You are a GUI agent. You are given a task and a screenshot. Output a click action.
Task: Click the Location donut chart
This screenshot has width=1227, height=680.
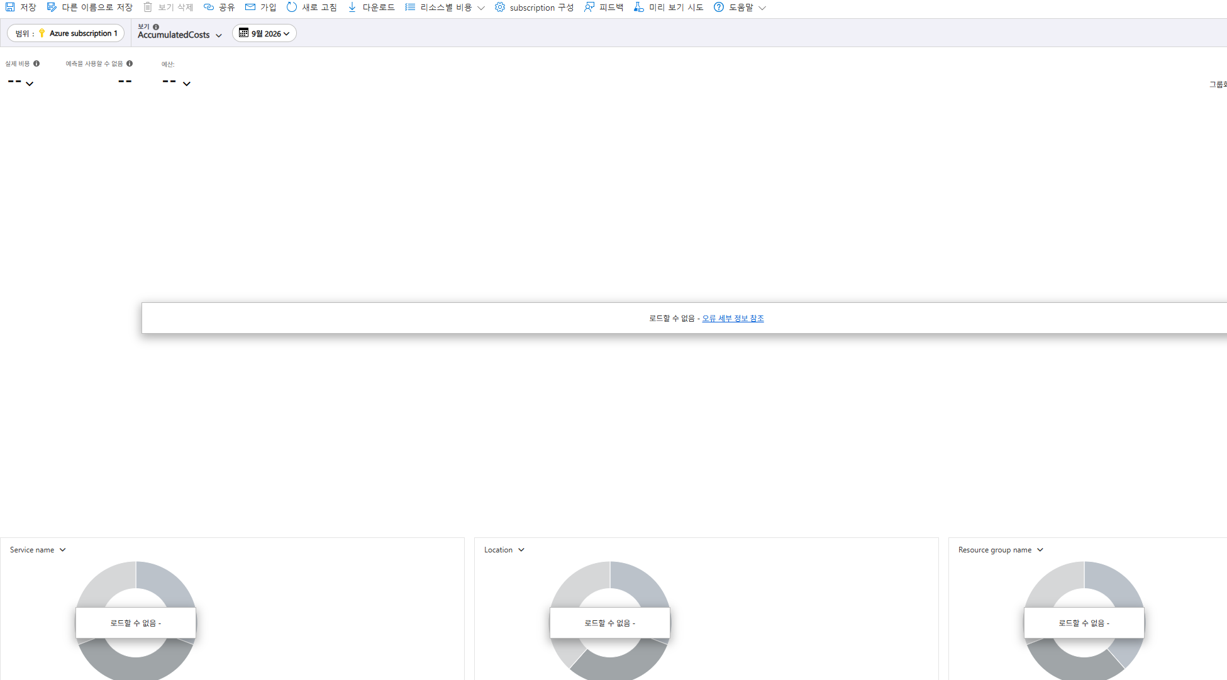pos(610,620)
